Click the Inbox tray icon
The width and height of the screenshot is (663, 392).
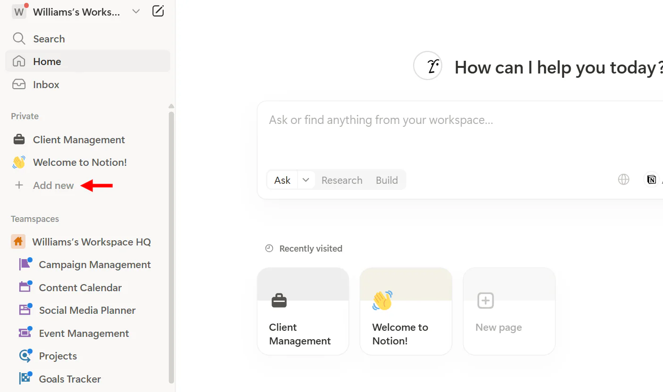[x=19, y=84]
